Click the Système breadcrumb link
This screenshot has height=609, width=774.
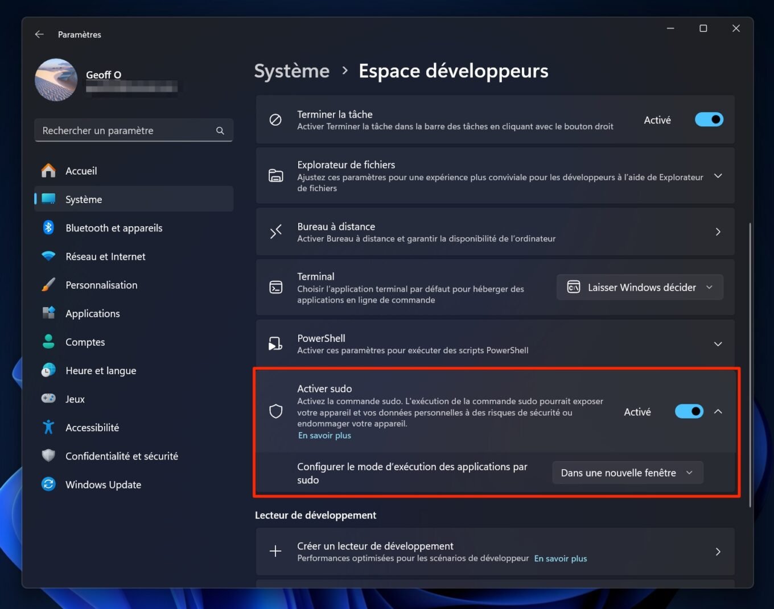click(291, 71)
